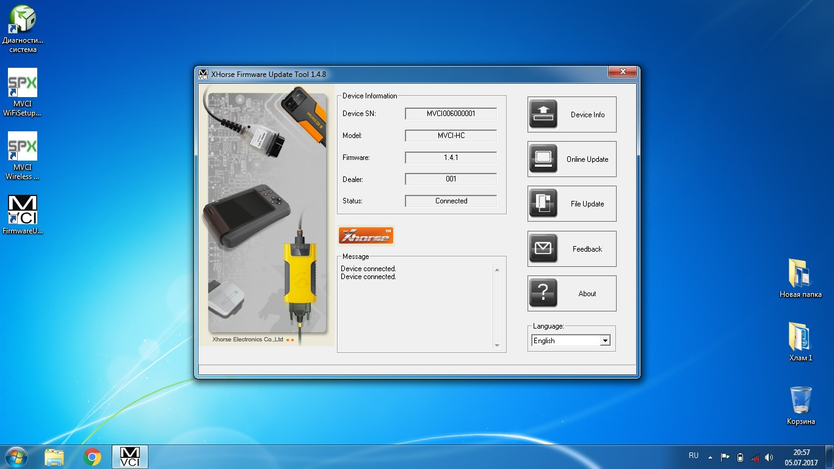The width and height of the screenshot is (834, 469).
Task: Click the Dealer value 001
Action: point(451,179)
